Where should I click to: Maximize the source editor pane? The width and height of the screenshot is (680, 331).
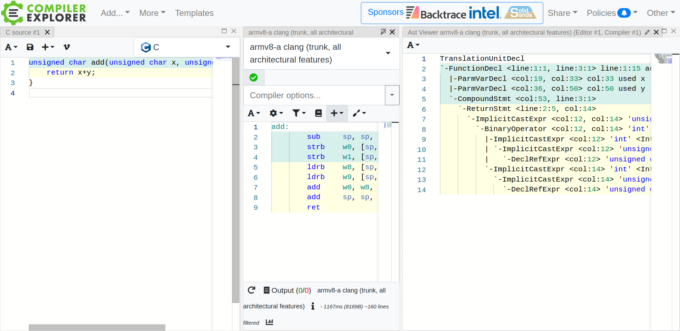[x=224, y=31]
